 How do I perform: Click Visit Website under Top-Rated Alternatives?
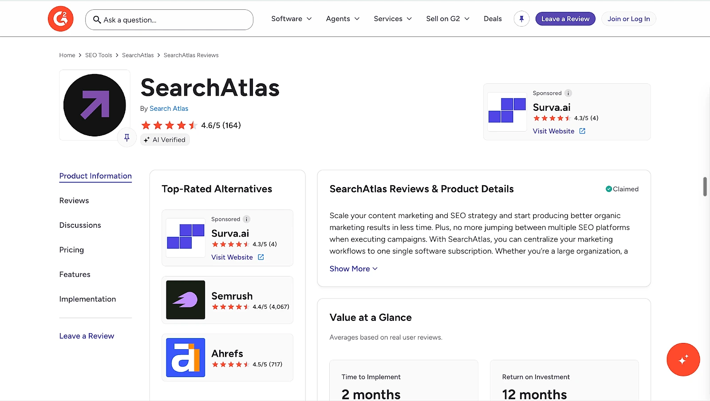[232, 257]
